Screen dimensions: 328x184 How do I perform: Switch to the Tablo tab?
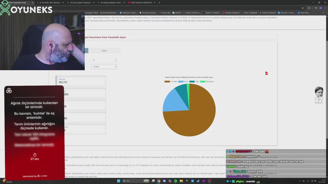104,51
